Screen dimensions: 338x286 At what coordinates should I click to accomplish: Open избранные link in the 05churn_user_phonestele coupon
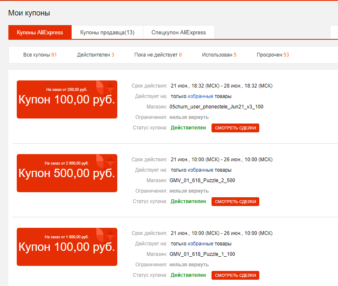pyautogui.click(x=200, y=96)
